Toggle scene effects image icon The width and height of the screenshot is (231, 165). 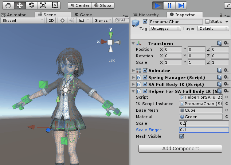point(82,20)
